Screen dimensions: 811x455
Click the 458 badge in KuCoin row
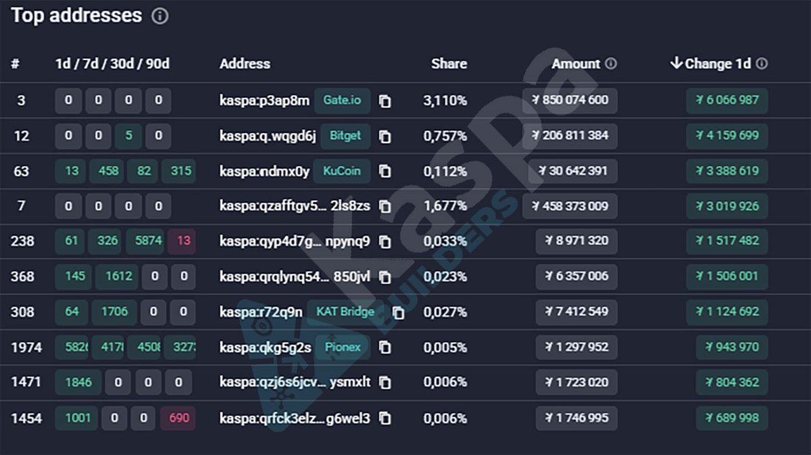[x=108, y=171]
